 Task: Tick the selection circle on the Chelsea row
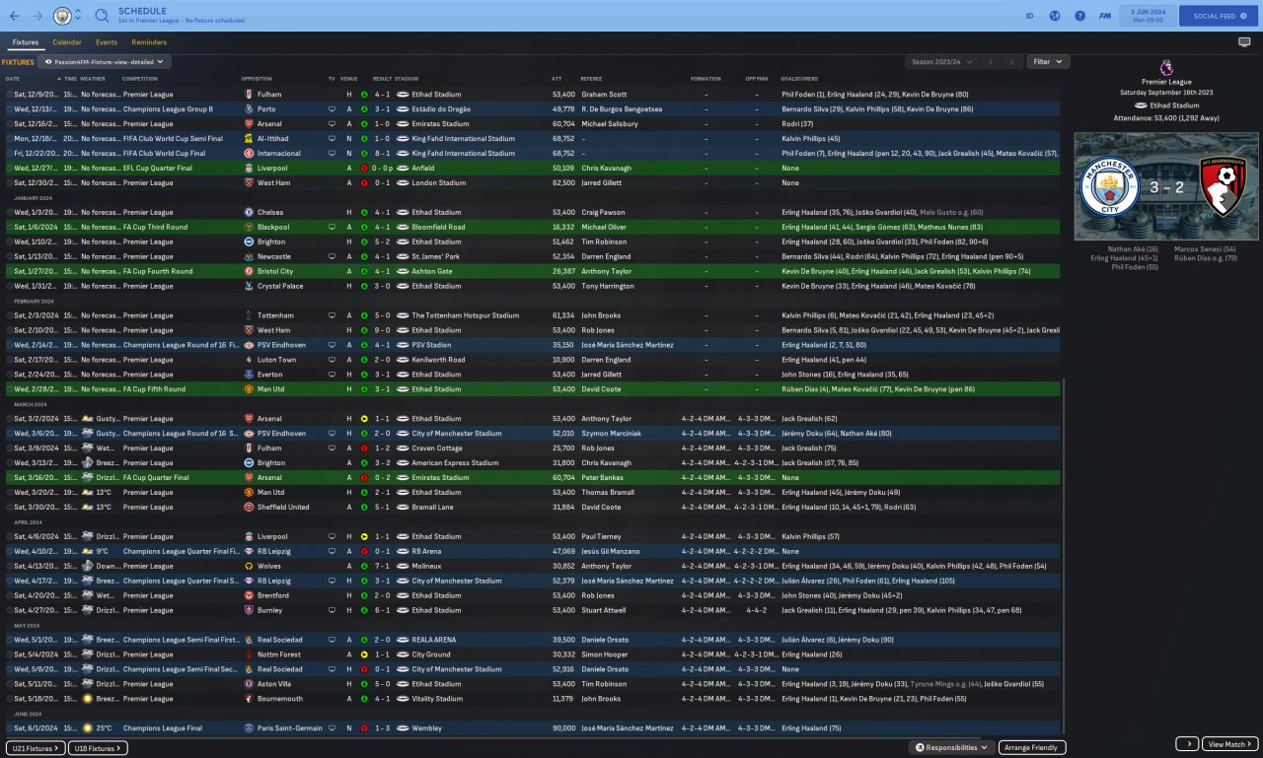click(x=9, y=212)
